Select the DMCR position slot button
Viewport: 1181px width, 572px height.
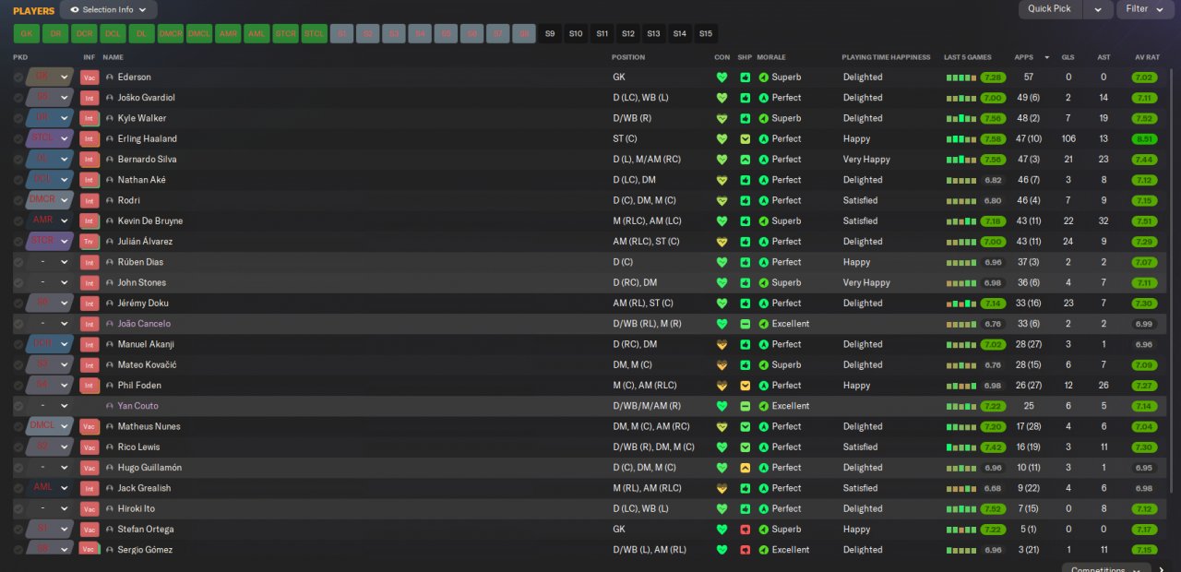click(171, 34)
